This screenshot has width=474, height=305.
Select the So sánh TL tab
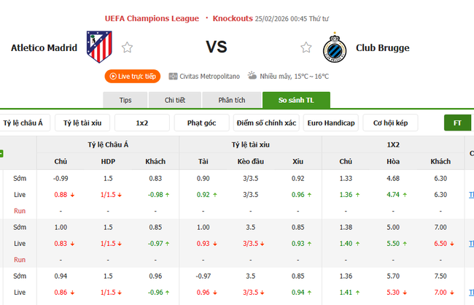pyautogui.click(x=296, y=100)
